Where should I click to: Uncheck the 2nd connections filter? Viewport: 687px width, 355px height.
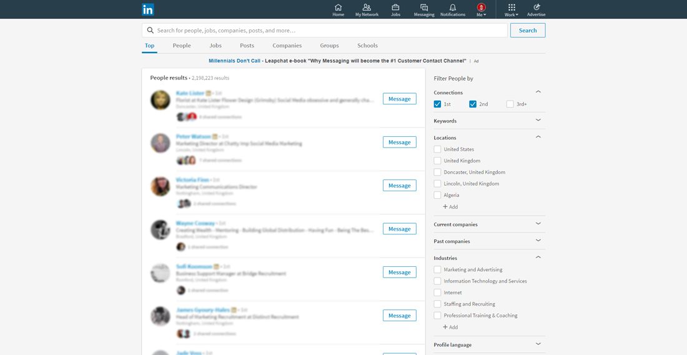[x=473, y=104]
